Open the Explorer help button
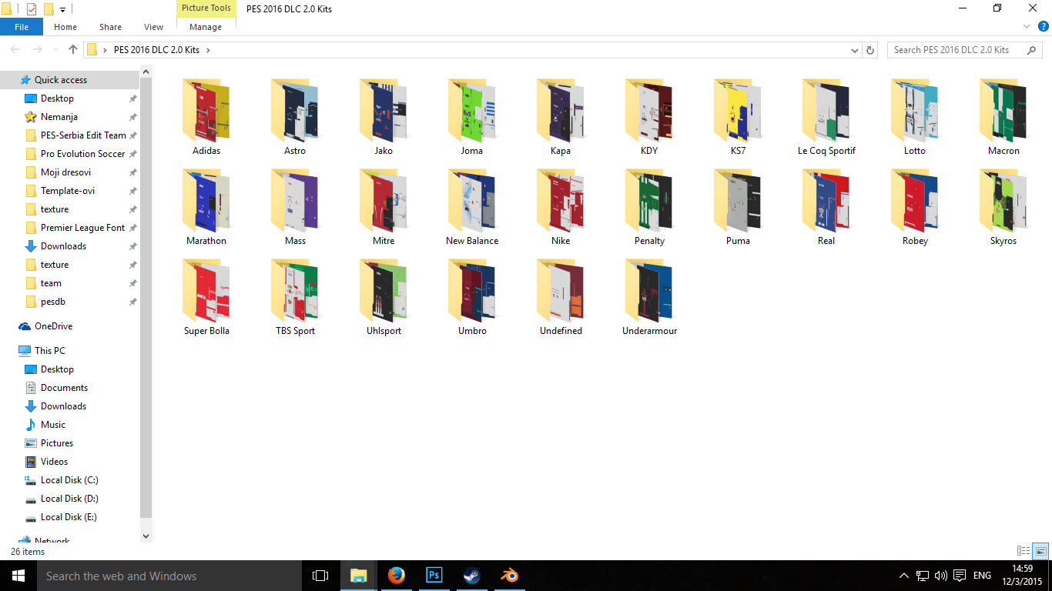1052x591 pixels. click(x=1043, y=26)
